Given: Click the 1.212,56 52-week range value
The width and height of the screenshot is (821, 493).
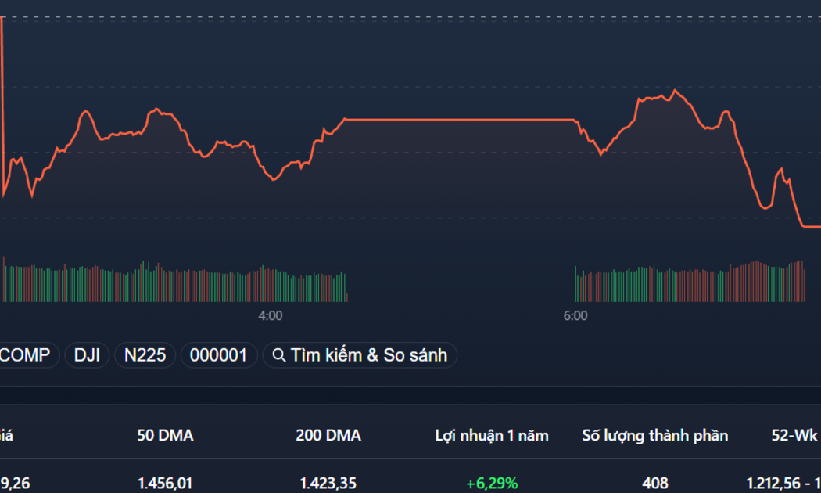Looking at the screenshot, I should 774,483.
